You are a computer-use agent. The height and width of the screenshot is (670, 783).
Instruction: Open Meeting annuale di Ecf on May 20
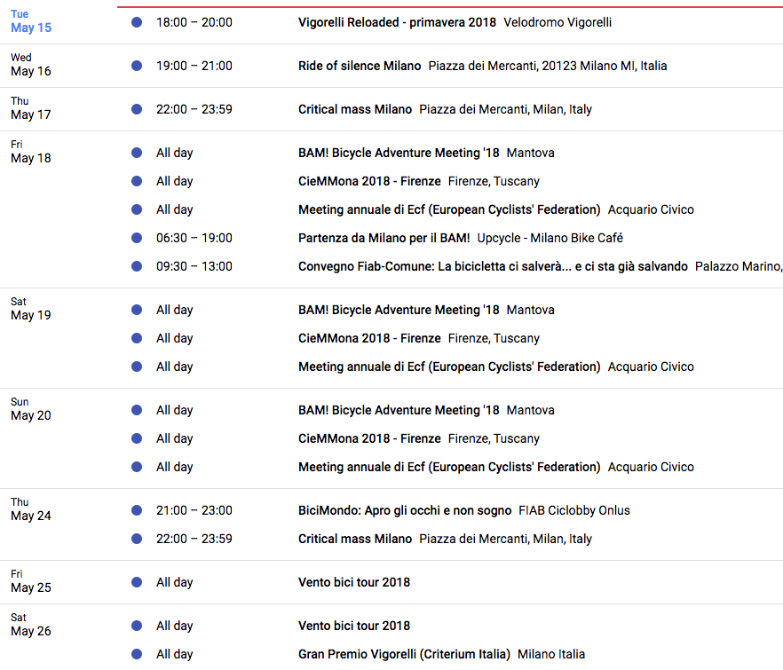point(449,468)
